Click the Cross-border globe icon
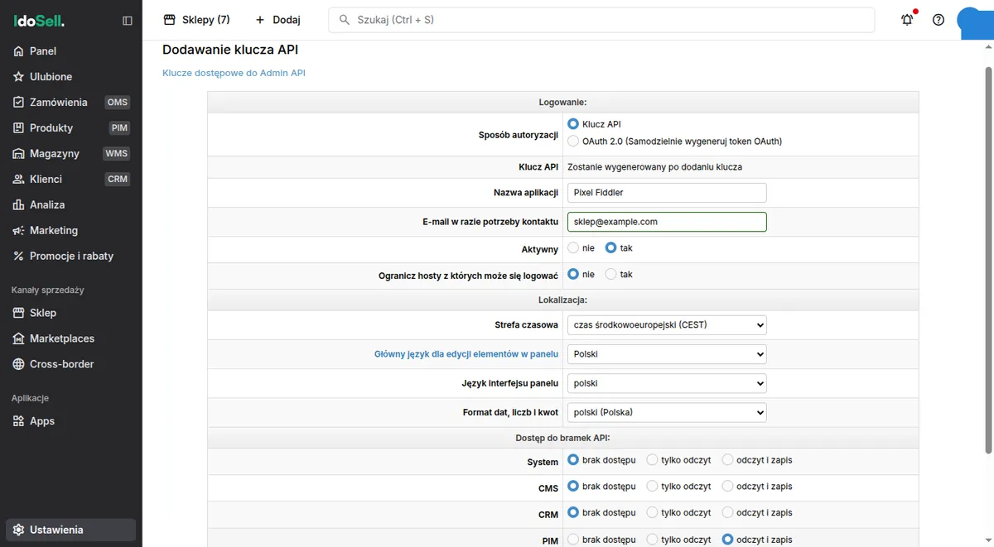Viewport: 994px width, 547px height. pos(18,364)
